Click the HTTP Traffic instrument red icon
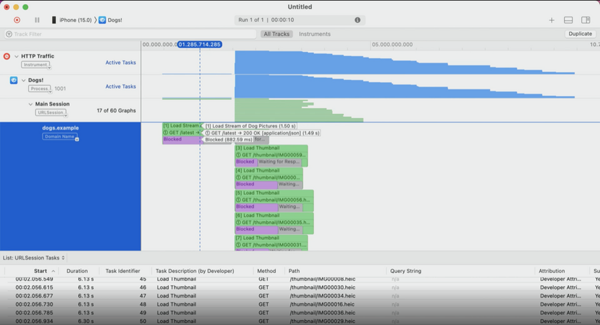This screenshot has width=600, height=325. (7, 56)
